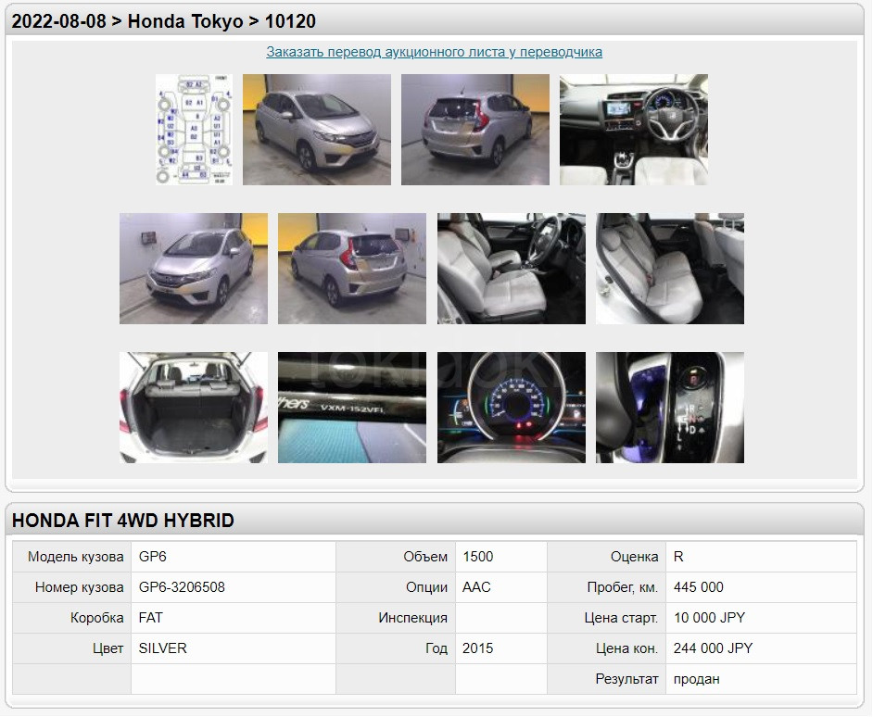Click the body model value GP6
The height and width of the screenshot is (717, 873).
click(x=153, y=557)
